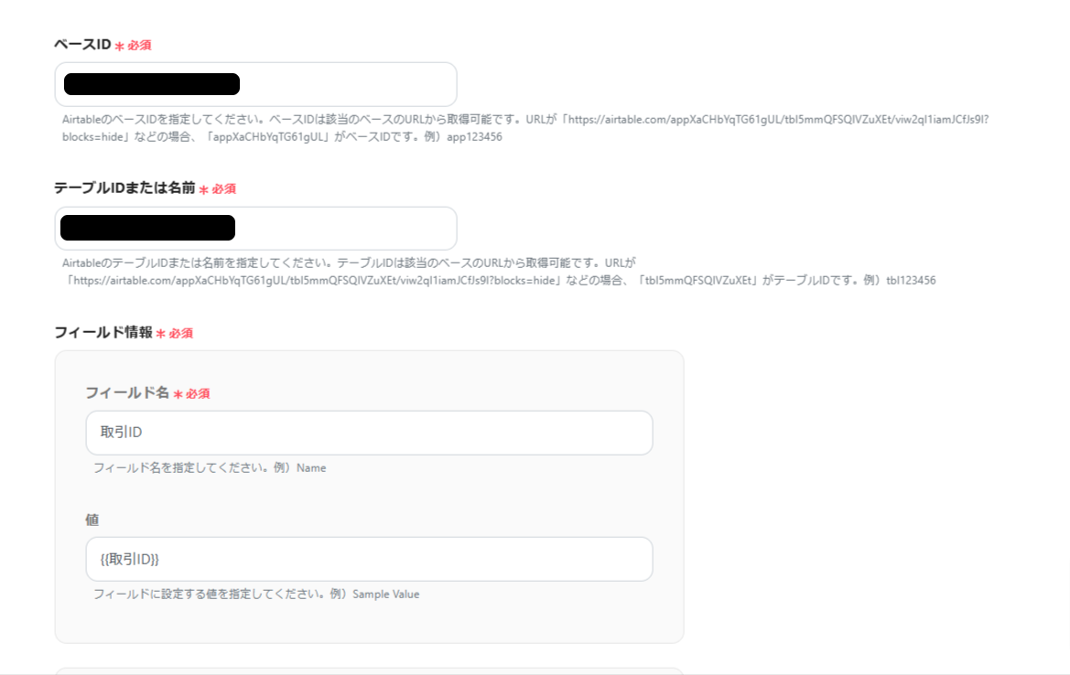Click the required asterisk next to フィールド名
Viewport: 1070px width, 675px height.
(178, 395)
